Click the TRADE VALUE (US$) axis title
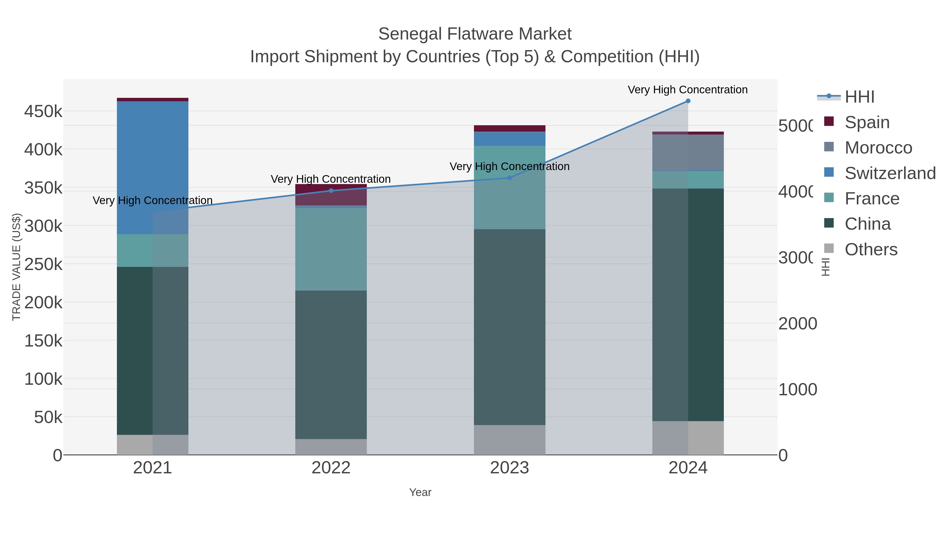The image size is (950, 534). click(17, 267)
